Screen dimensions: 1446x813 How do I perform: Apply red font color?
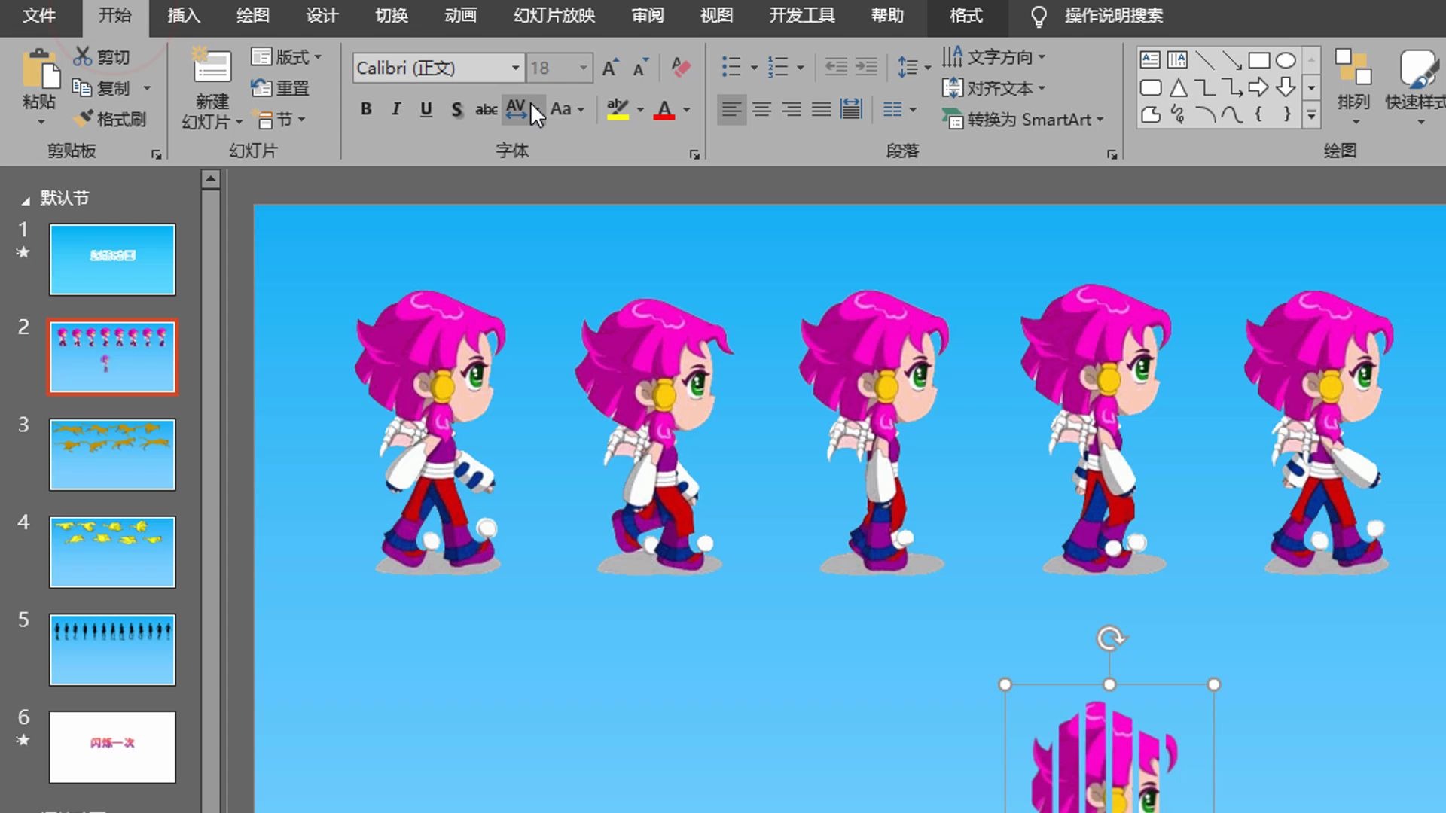[x=664, y=109]
